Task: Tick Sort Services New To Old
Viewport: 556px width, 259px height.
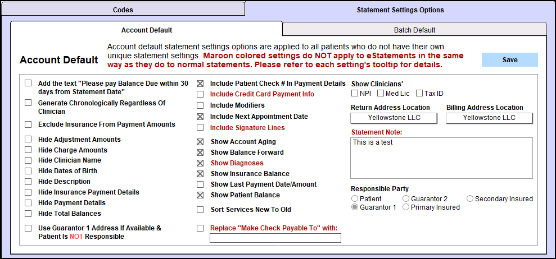Action: coord(200,210)
